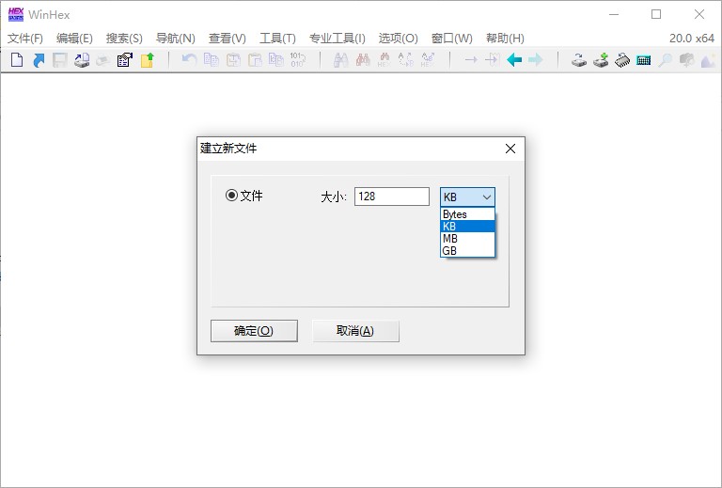This screenshot has width=722, height=488.
Task: Click the Replace hex values icon
Action: [428, 60]
